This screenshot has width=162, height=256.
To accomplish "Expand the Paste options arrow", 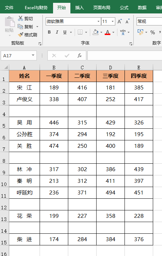I will [10, 35].
